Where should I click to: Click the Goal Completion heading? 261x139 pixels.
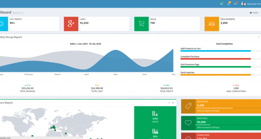pyautogui.click(x=224, y=44)
